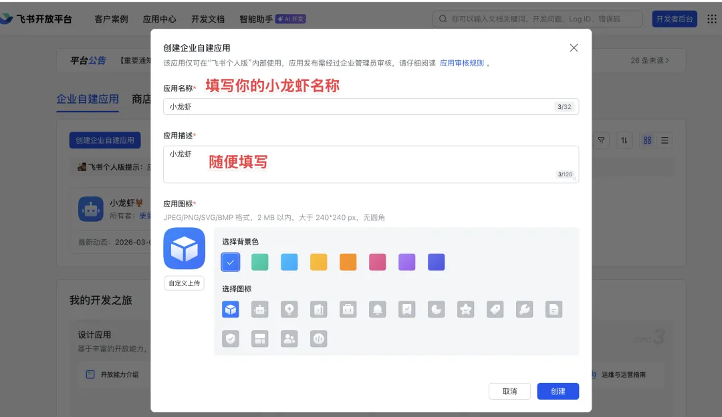This screenshot has width=722, height=417.
Task: Pick the bell notification app icon
Action: pyautogui.click(x=378, y=309)
